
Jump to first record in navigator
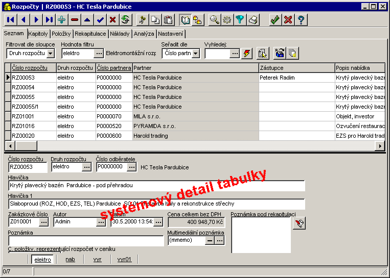click(10, 20)
